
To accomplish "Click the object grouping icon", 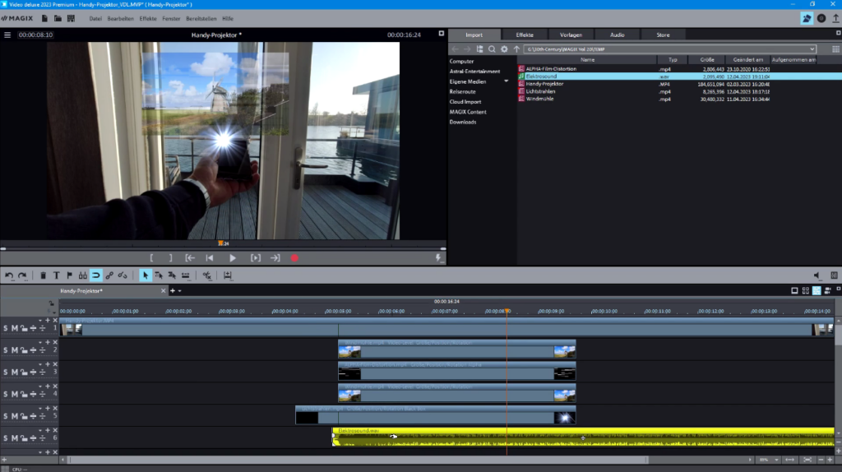I will tap(83, 275).
